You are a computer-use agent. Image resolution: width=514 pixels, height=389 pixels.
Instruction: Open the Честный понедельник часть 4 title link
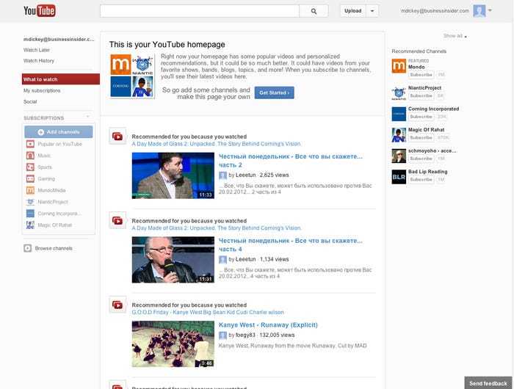click(x=291, y=245)
